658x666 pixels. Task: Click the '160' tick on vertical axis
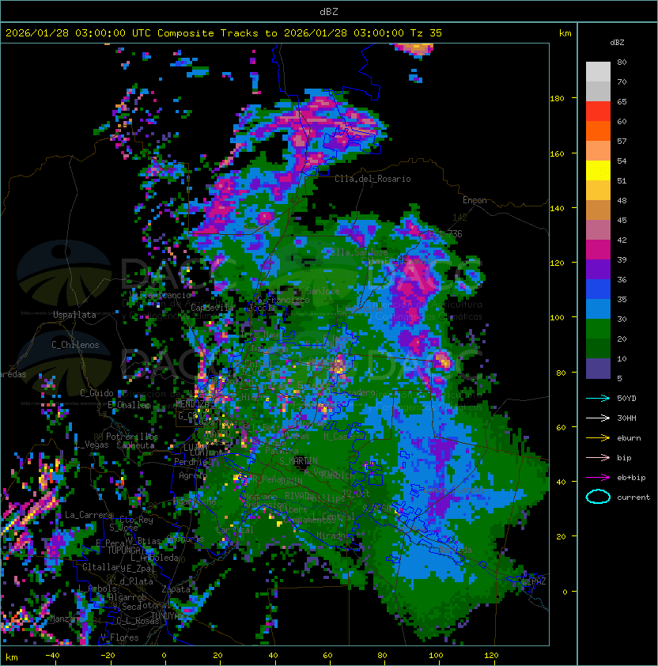point(557,153)
